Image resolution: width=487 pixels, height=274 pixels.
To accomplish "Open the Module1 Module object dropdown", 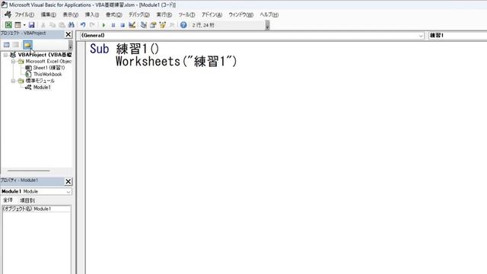I will pyautogui.click(x=68, y=192).
